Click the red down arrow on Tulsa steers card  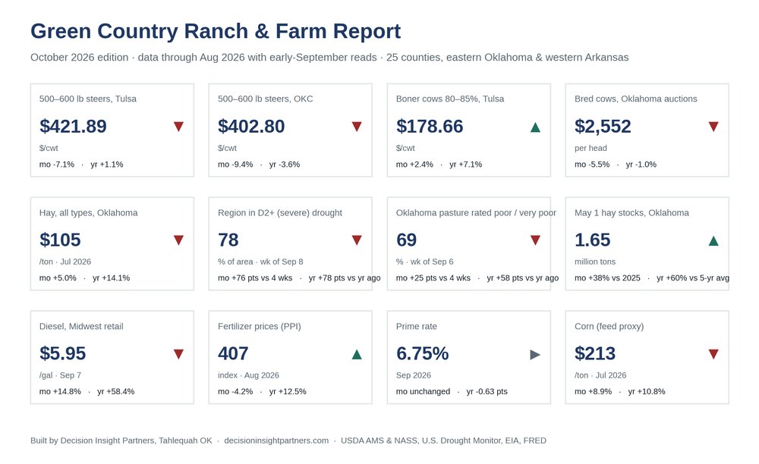[178, 127]
